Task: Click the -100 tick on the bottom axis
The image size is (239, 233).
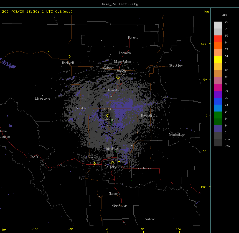Action: tap(35, 229)
